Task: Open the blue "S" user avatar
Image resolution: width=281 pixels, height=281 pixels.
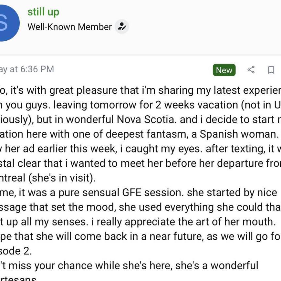Action: [x=6, y=23]
